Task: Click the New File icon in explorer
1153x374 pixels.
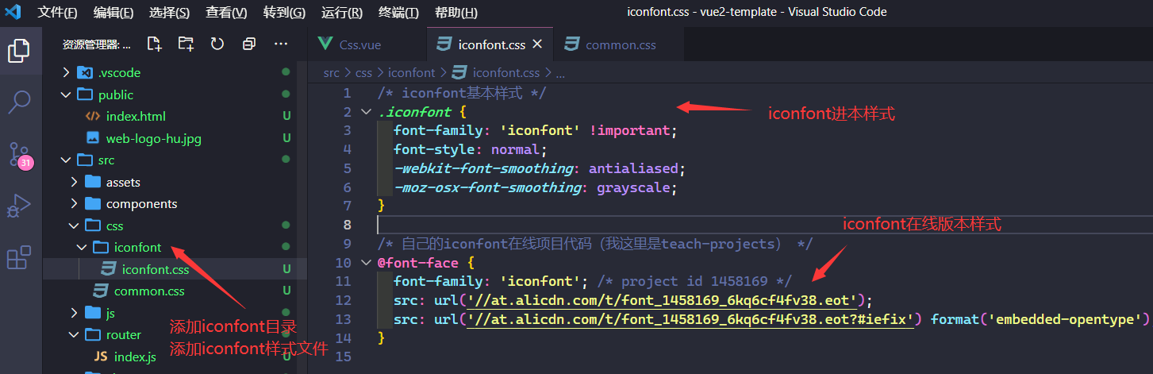Action: [154, 44]
